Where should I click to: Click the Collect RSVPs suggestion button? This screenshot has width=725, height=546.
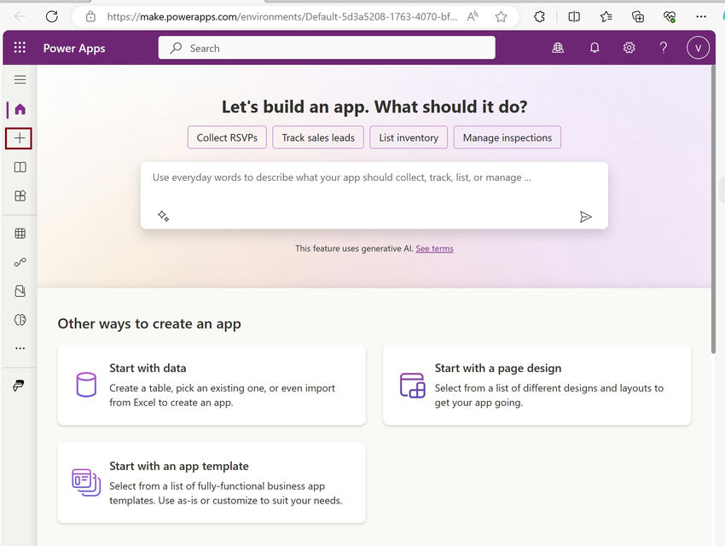(227, 137)
